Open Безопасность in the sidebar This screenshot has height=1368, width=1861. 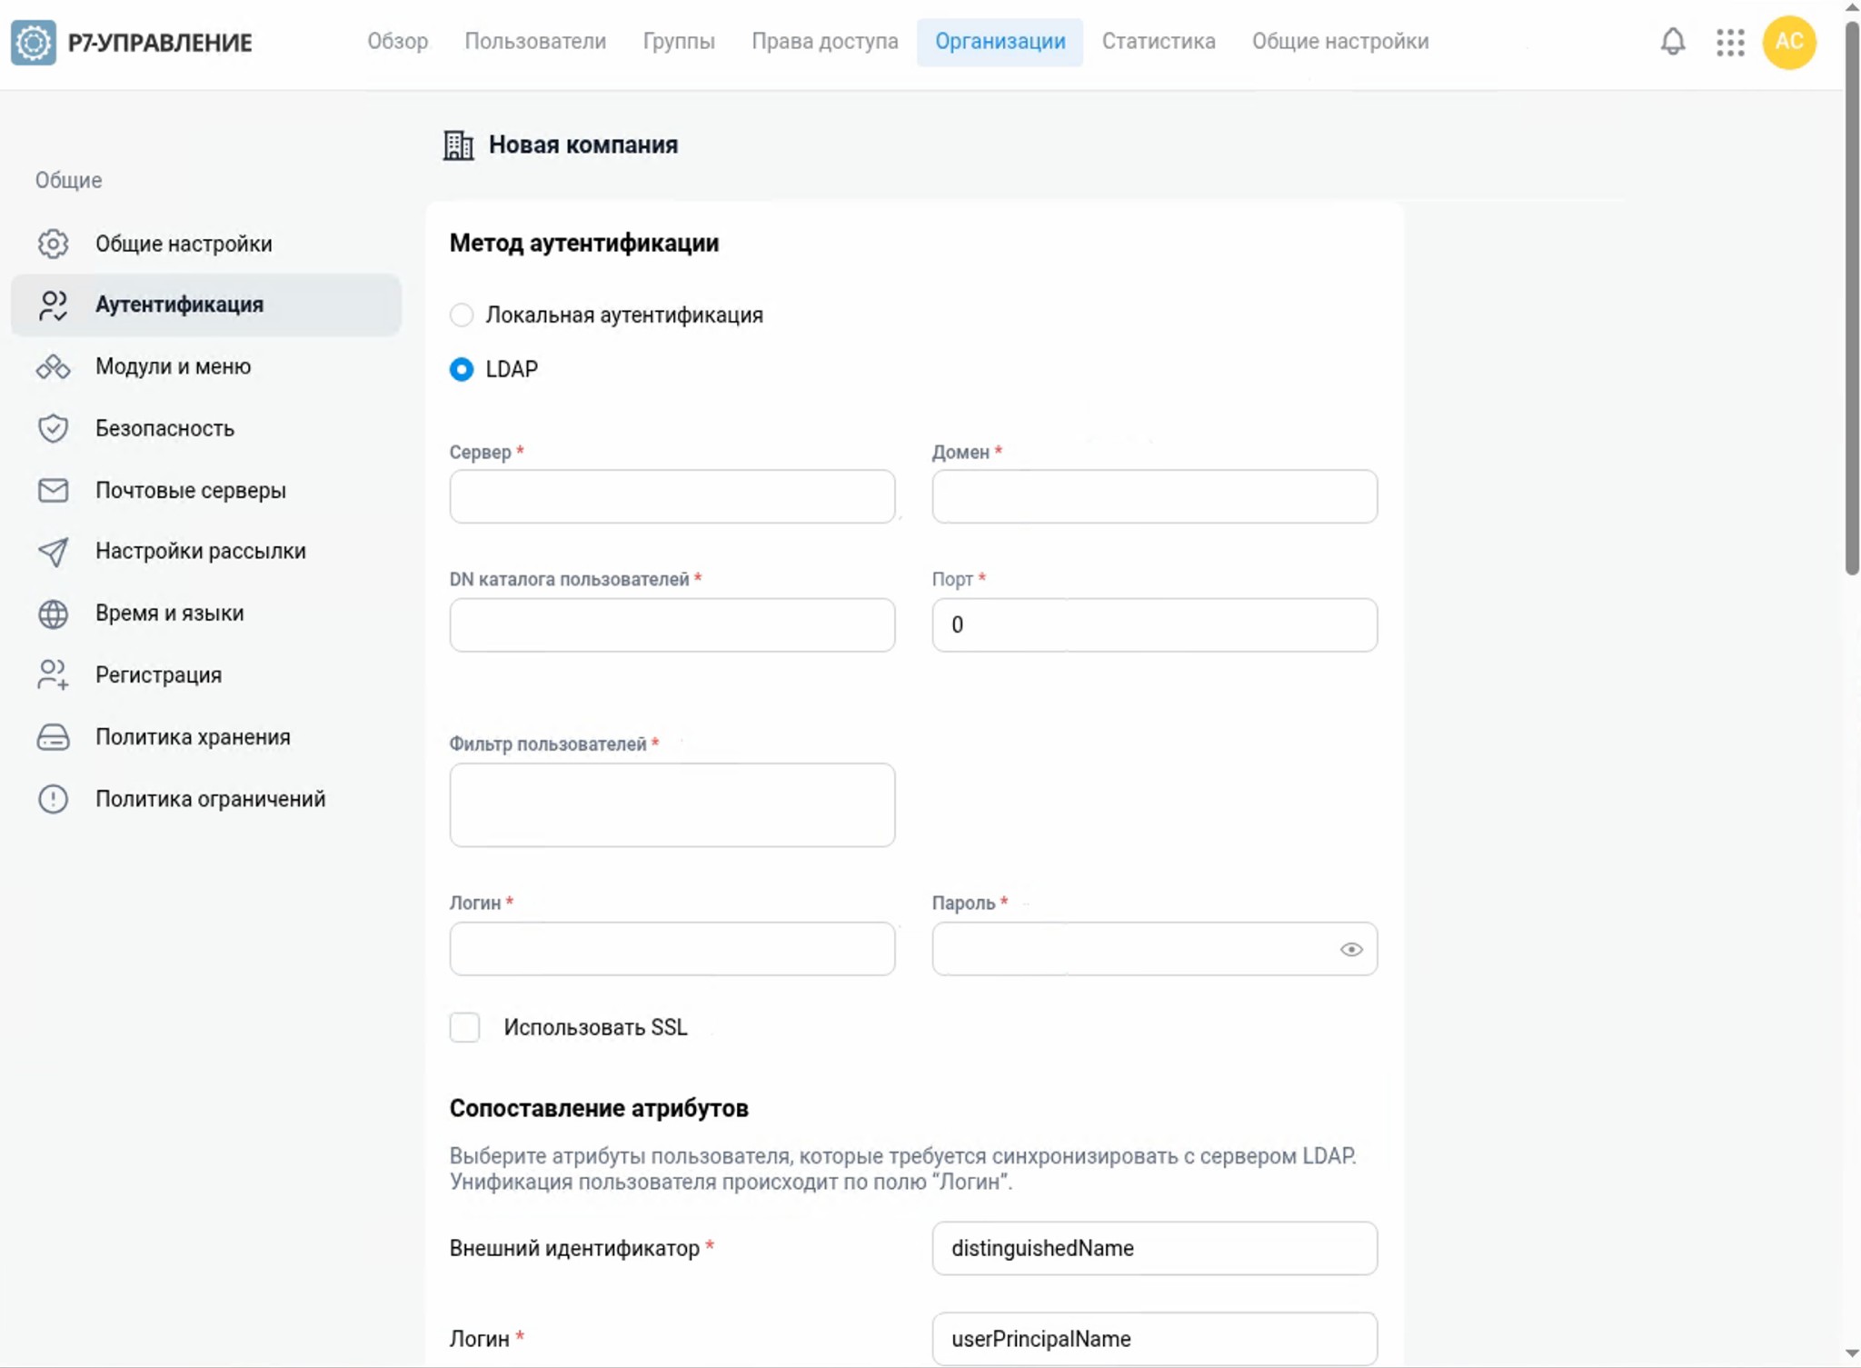coord(206,428)
